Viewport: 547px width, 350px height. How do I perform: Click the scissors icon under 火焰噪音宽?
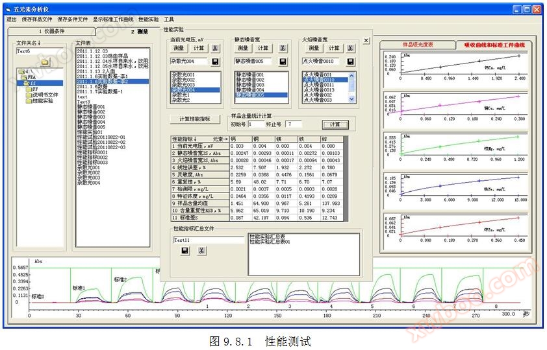tap(351, 48)
